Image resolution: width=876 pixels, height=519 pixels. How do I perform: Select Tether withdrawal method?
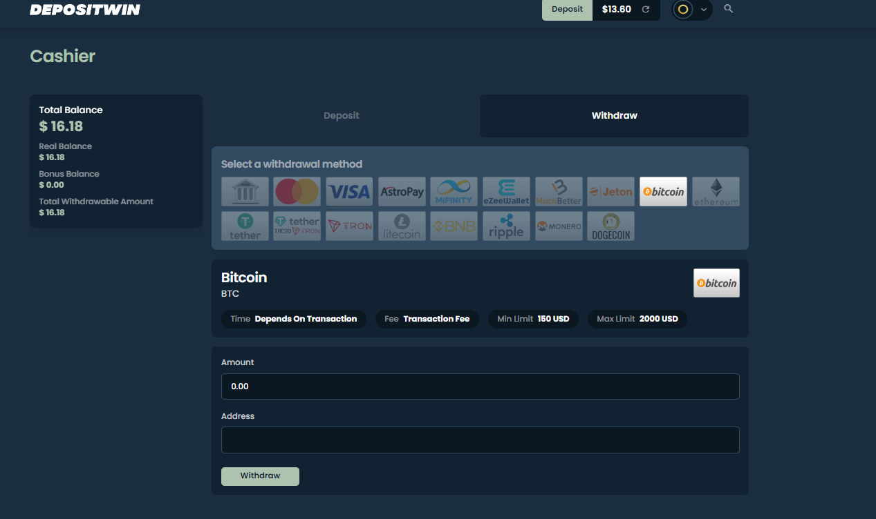point(245,226)
